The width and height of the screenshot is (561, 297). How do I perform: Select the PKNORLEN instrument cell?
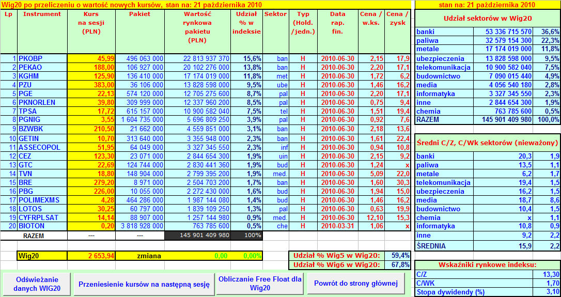point(42,102)
